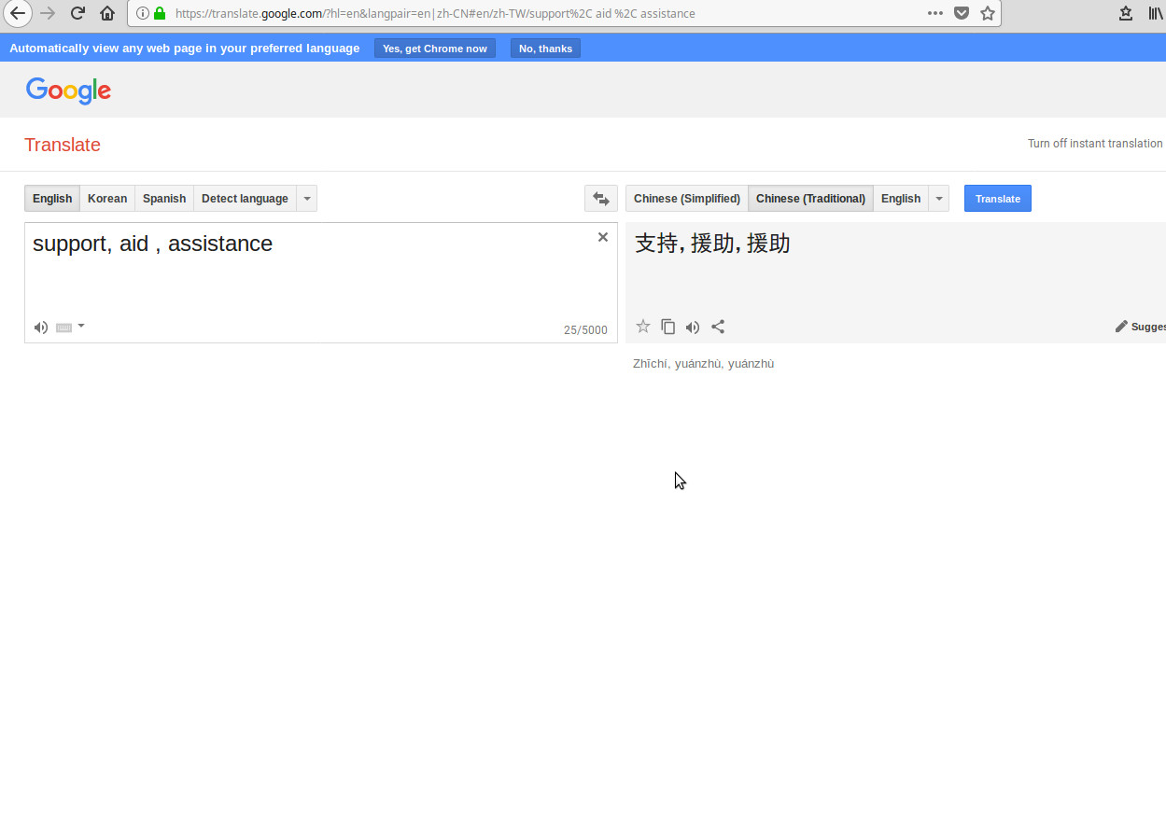
Task: Switch target language to English
Action: coord(900,199)
